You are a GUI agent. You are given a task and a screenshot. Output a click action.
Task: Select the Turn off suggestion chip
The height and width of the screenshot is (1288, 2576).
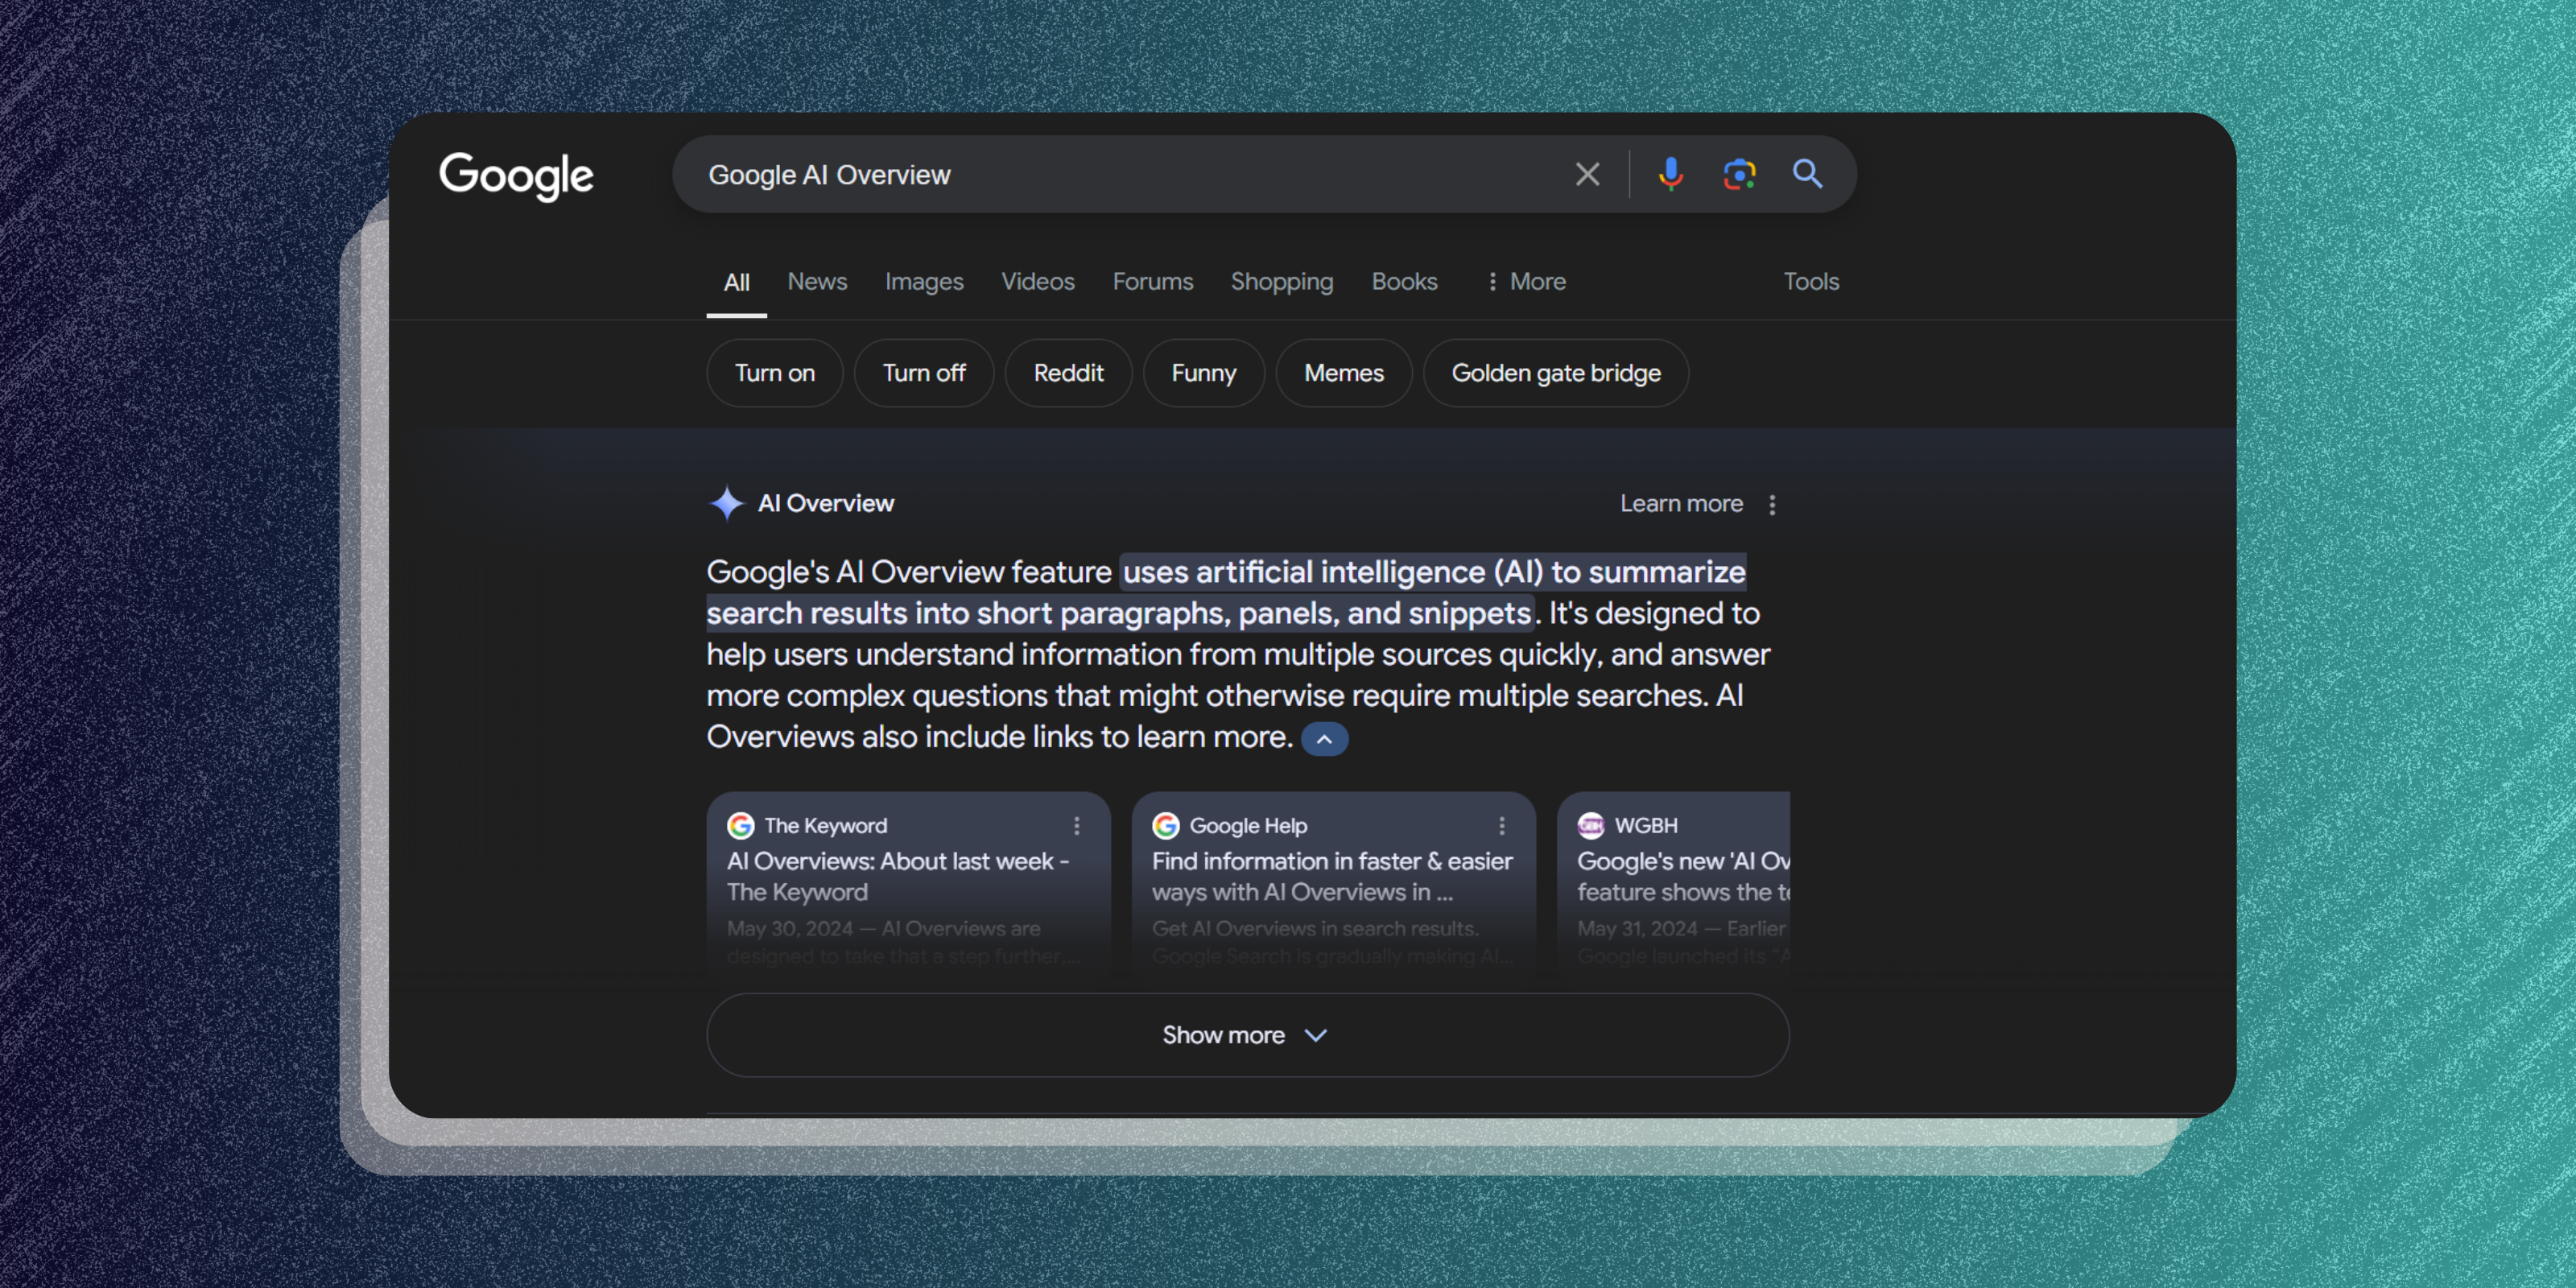tap(924, 373)
